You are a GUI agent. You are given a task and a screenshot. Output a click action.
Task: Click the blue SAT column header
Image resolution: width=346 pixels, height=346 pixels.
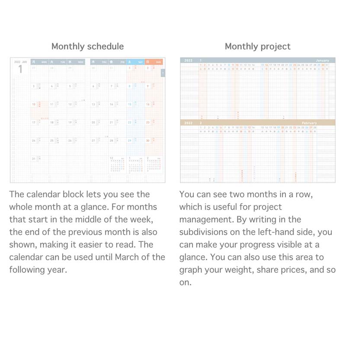coord(135,62)
